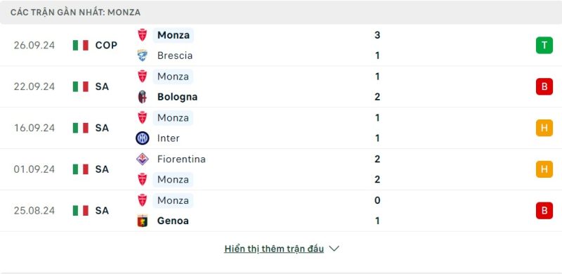
Task: Click Italian flag next to COP
Action: pyautogui.click(x=81, y=45)
